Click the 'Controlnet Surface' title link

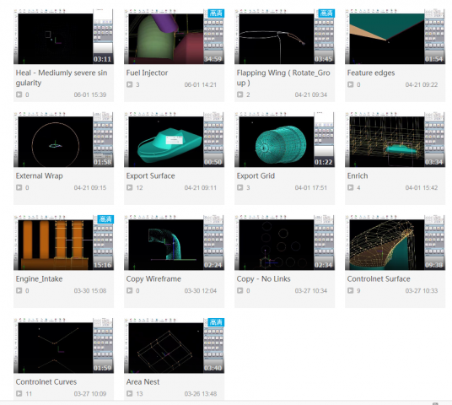[379, 279]
